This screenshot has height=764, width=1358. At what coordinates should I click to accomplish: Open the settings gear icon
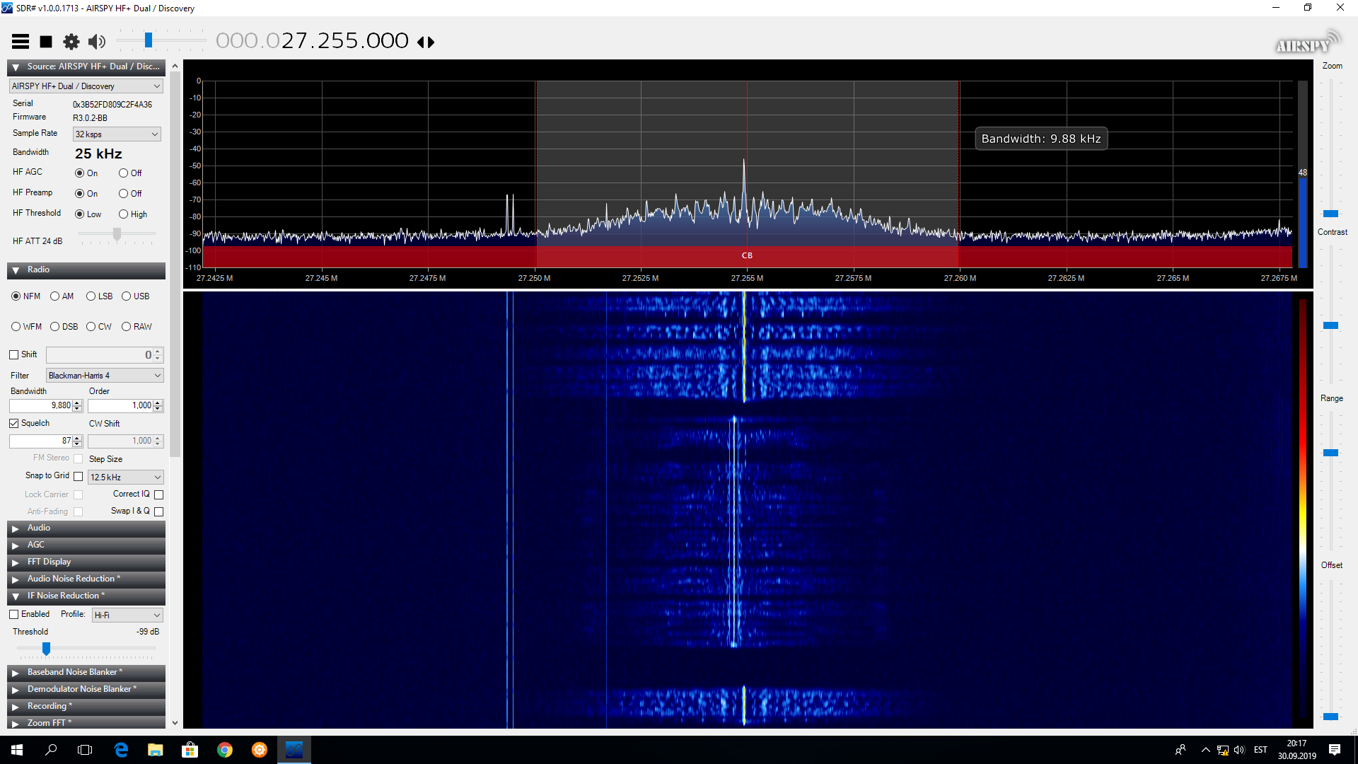(x=71, y=42)
